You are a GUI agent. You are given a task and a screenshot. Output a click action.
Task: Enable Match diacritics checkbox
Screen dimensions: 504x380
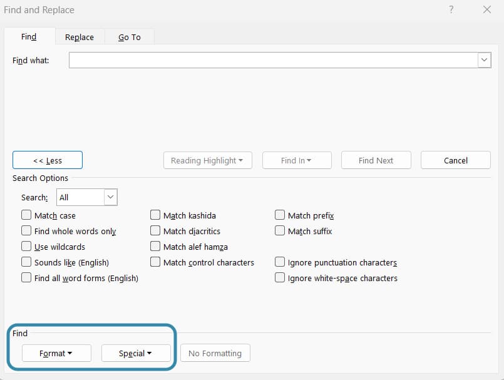155,231
